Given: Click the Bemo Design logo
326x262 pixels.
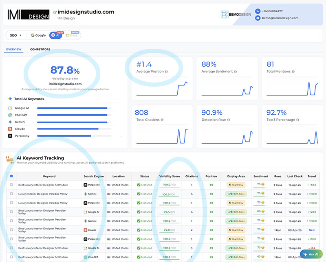Looking at the screenshot, I should [236, 15].
